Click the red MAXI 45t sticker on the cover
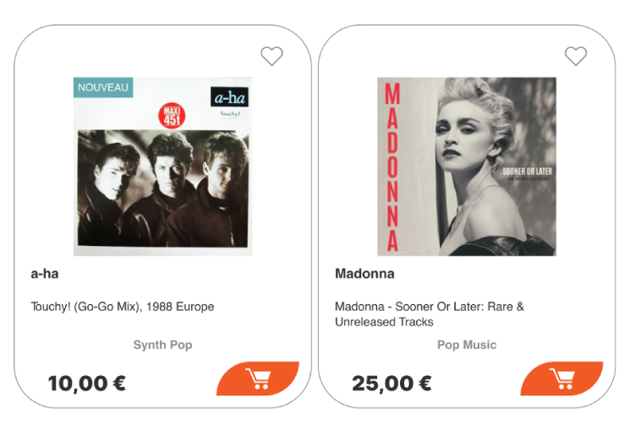Screen dimensions: 630x431 172,115
